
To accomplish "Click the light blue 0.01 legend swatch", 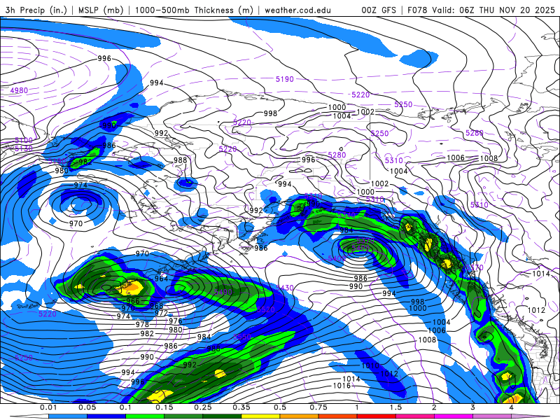I will [x=68, y=416].
